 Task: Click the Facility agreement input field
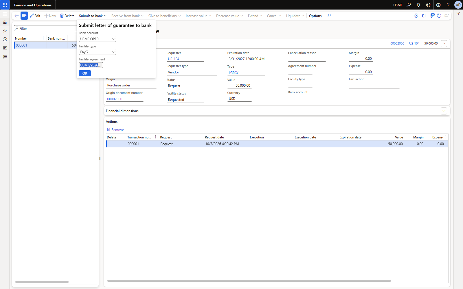(x=91, y=65)
